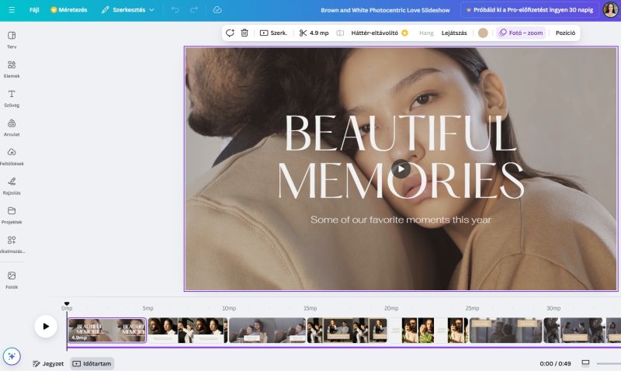The image size is (621, 371).
Task: Open the Elemek elements panel
Action: (12, 69)
